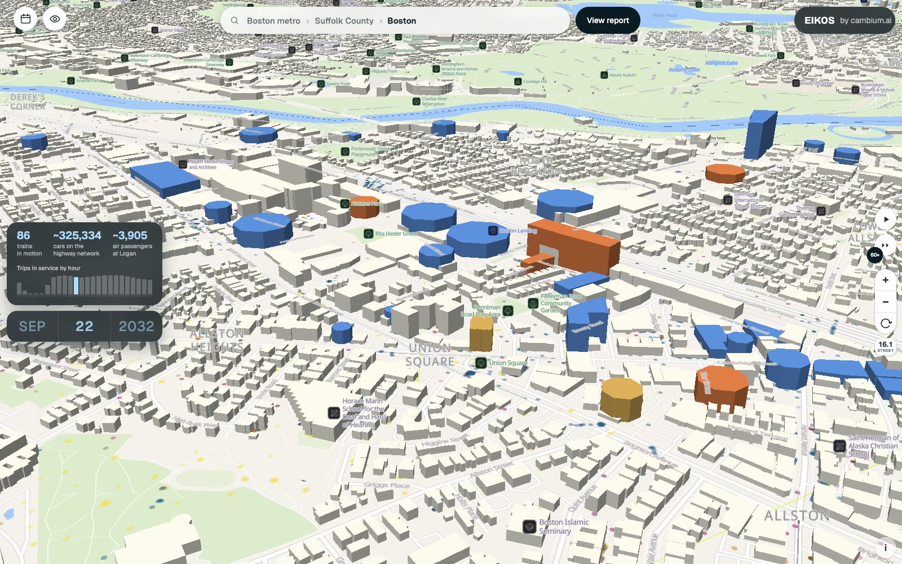The height and width of the screenshot is (564, 902).
Task: Click the Penniman Road Play Area marker
Action: pos(508,311)
